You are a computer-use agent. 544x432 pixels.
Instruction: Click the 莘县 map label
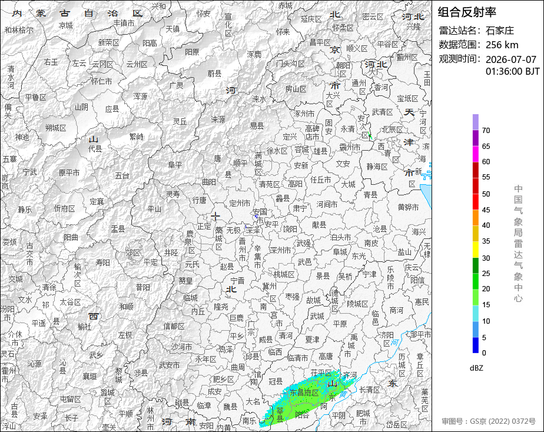(280, 415)
